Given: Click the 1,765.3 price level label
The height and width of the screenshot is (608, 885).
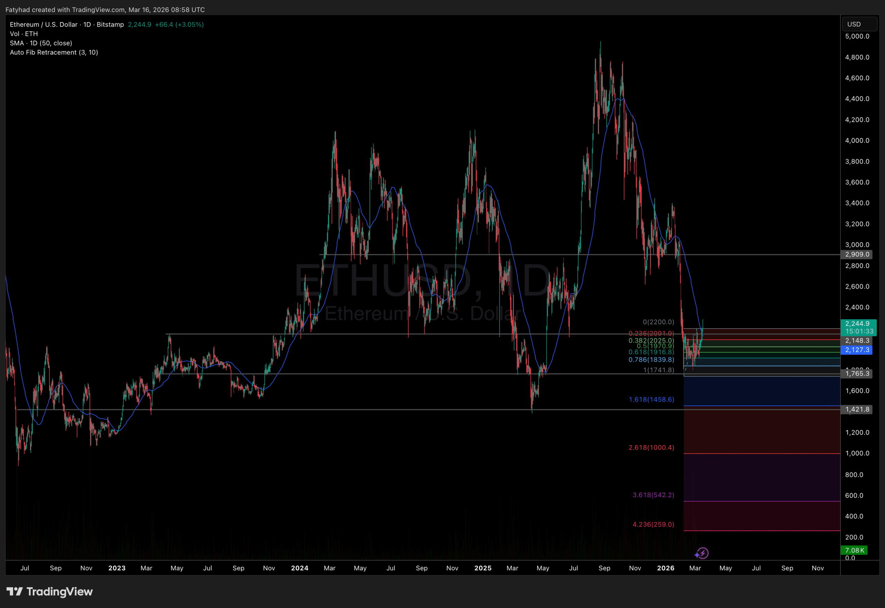Looking at the screenshot, I should [x=857, y=373].
